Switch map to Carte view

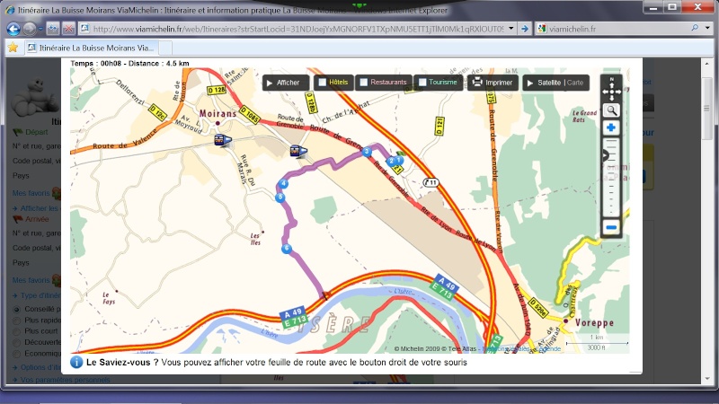pyautogui.click(x=575, y=83)
